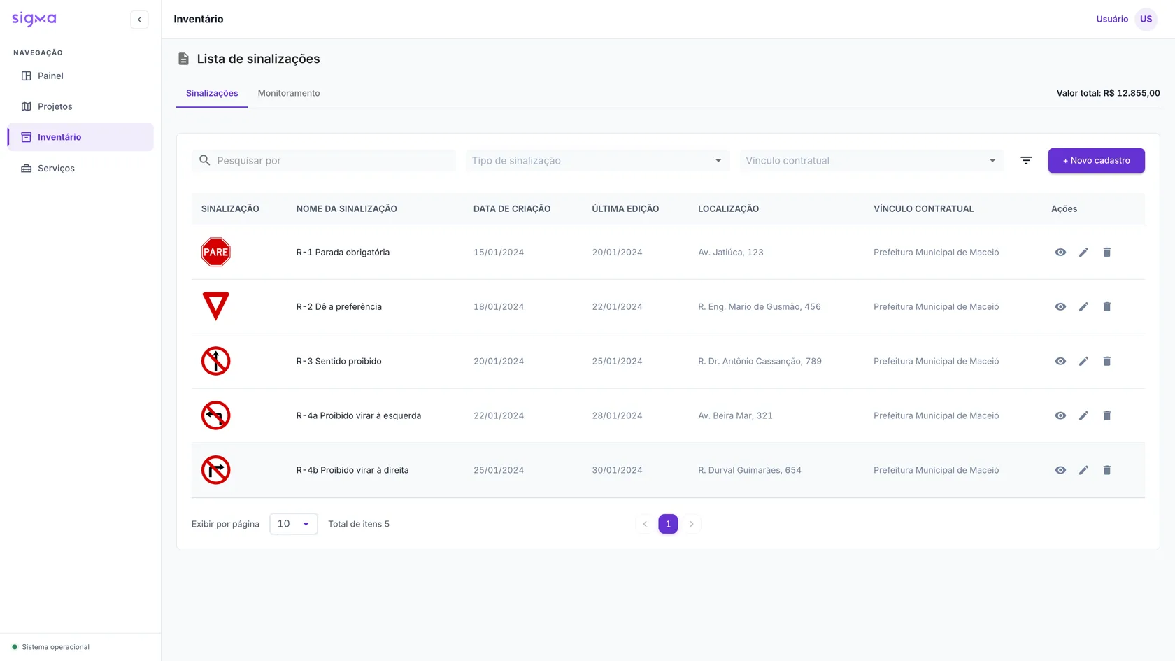Image resolution: width=1175 pixels, height=661 pixels.
Task: Click the no right turn sign icon
Action: point(215,470)
